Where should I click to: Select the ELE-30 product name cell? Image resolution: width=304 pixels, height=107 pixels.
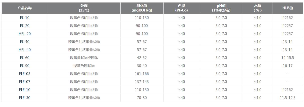25,98
